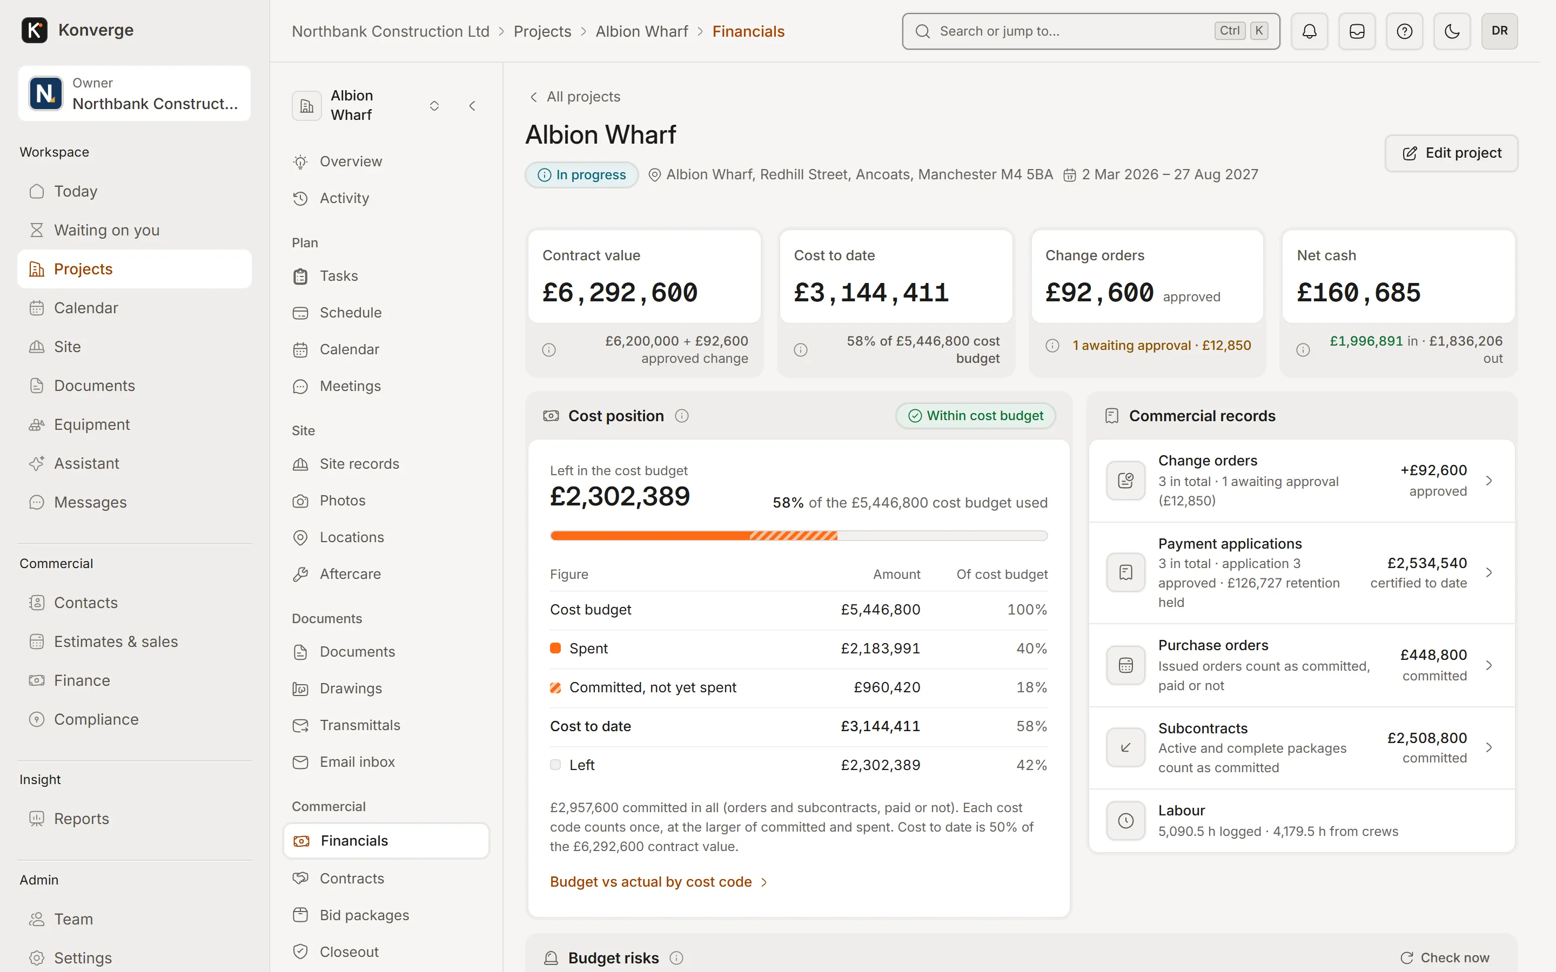Expand the Purchase orders chevron

click(1489, 665)
